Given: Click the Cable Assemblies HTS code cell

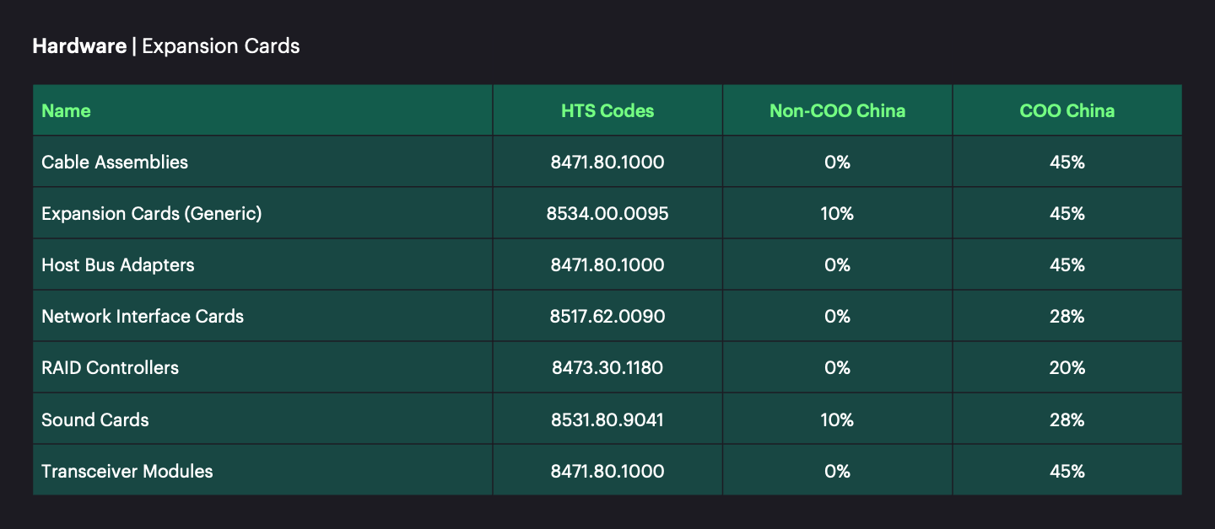Looking at the screenshot, I should coord(607,162).
